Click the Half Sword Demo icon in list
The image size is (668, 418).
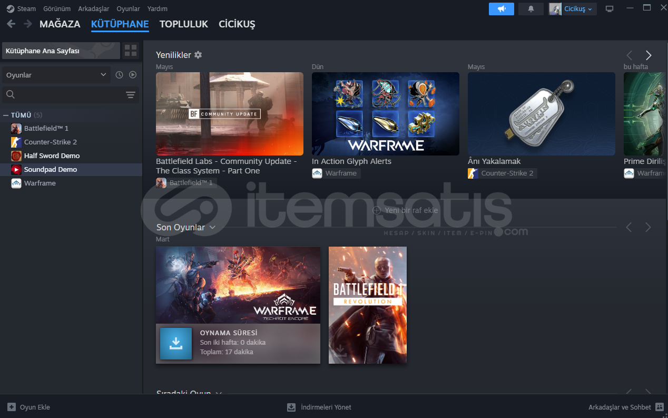pos(16,155)
